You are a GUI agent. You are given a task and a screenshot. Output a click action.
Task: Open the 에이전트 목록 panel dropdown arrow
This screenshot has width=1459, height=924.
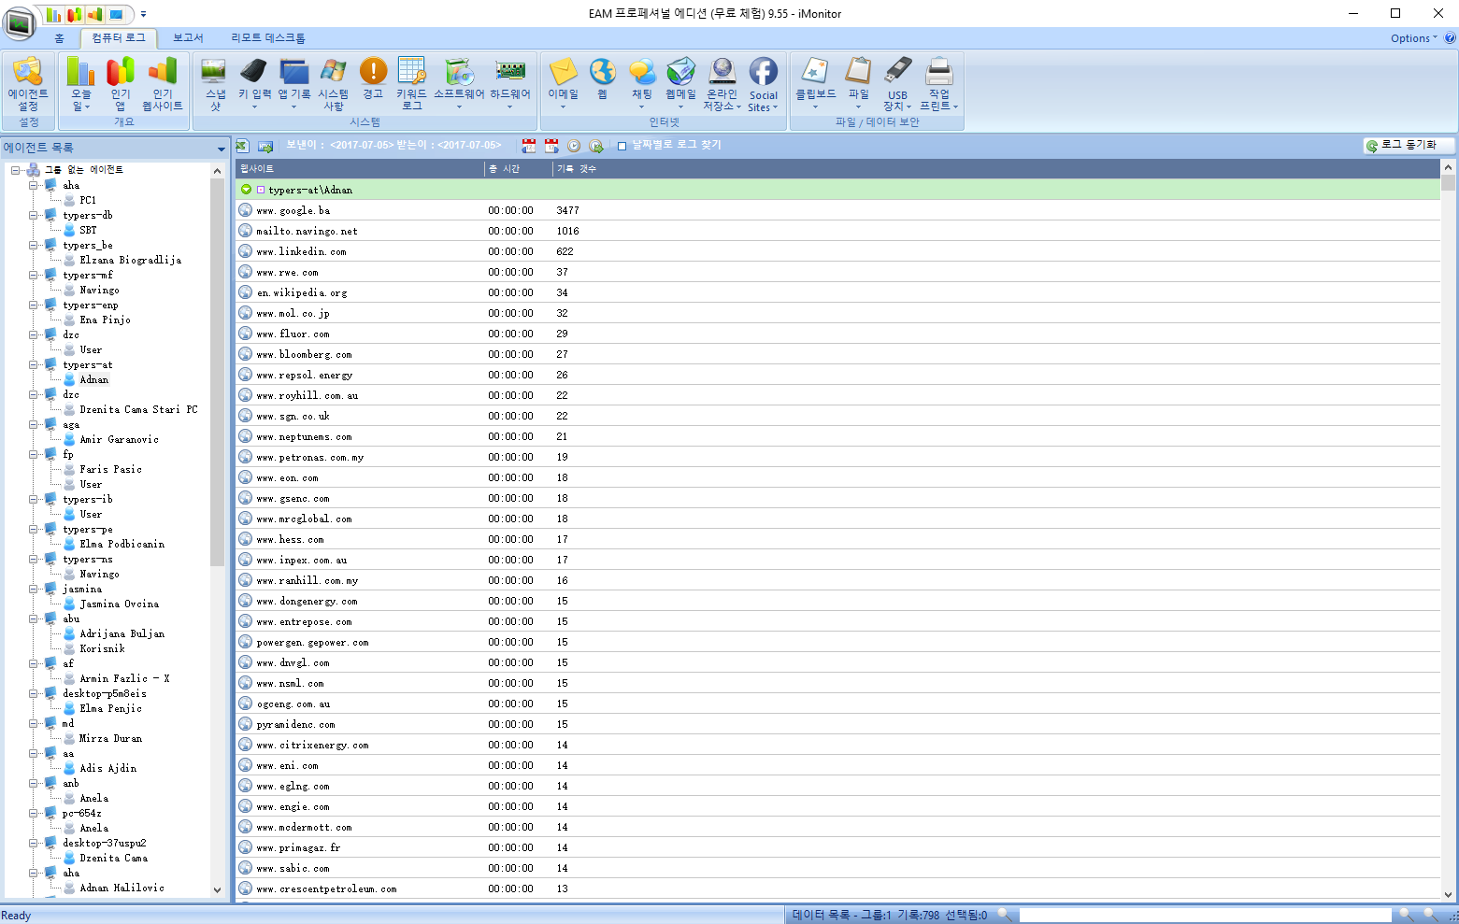[x=222, y=149]
